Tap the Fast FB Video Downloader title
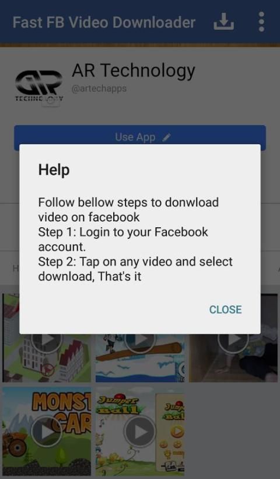Image resolution: width=280 pixels, height=479 pixels. click(x=104, y=22)
